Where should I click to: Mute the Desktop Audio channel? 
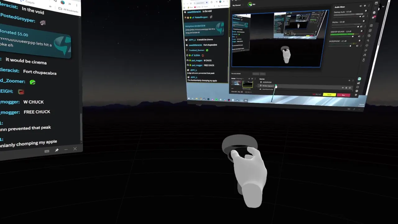[363, 16]
